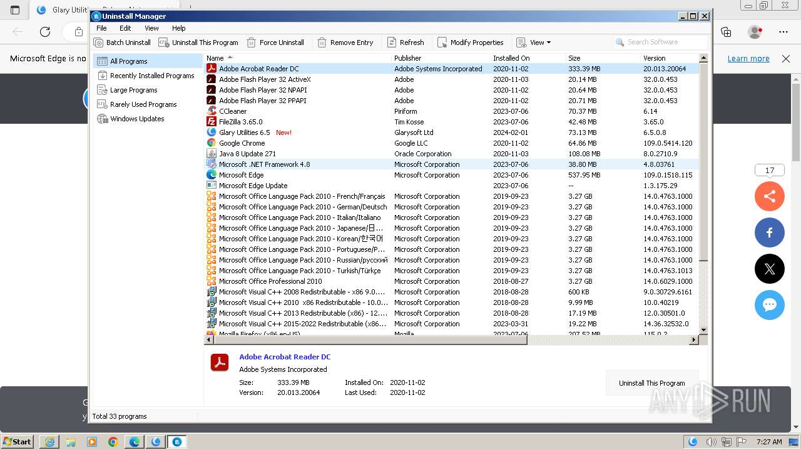Sort by Version column header
The image size is (801, 450).
(670, 58)
